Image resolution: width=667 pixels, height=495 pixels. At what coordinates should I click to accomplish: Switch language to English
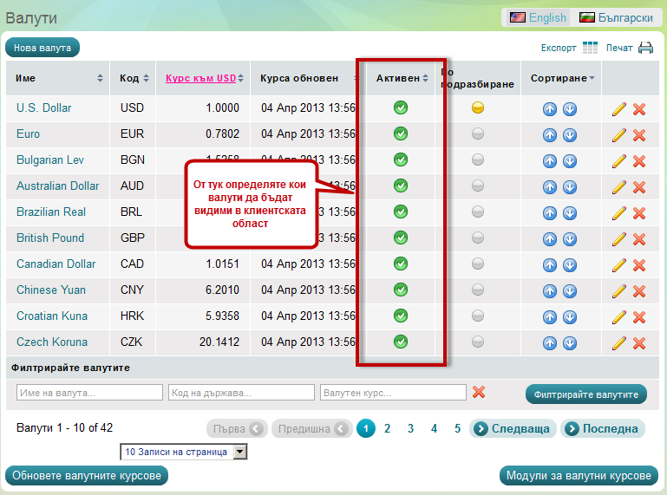[x=538, y=17]
